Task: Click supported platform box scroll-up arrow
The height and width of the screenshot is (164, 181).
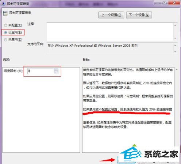Action: pyautogui.click(x=175, y=45)
